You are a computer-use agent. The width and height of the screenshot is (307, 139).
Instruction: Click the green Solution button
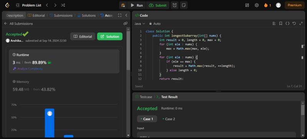[x=110, y=36]
